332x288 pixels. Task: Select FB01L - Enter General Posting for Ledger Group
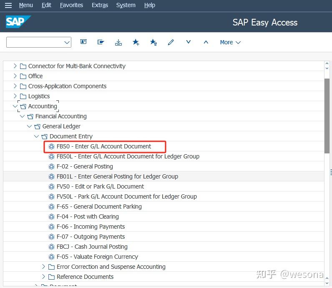[x=117, y=176]
